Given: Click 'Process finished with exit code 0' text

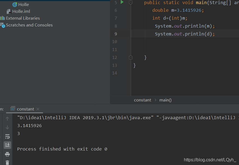Looking at the screenshot, I should coord(62,149).
